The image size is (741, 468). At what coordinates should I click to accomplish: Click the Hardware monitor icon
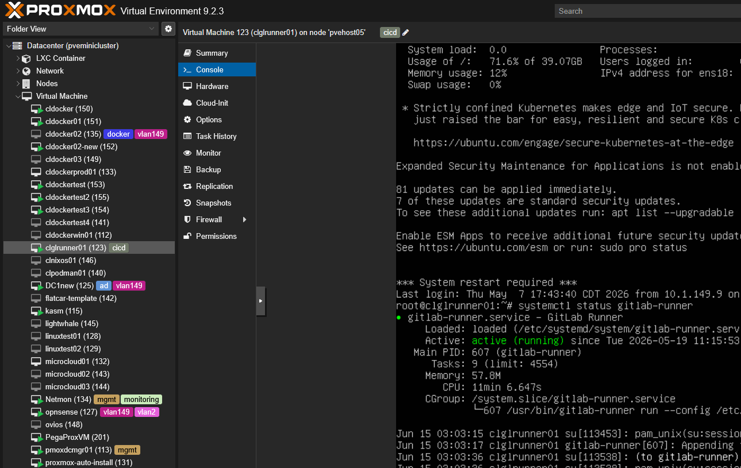click(187, 86)
